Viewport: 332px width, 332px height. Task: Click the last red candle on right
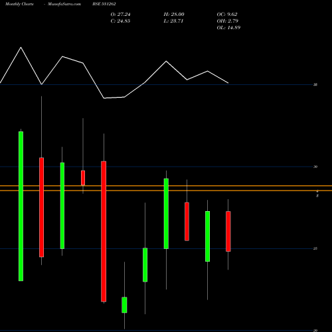pos(228,231)
